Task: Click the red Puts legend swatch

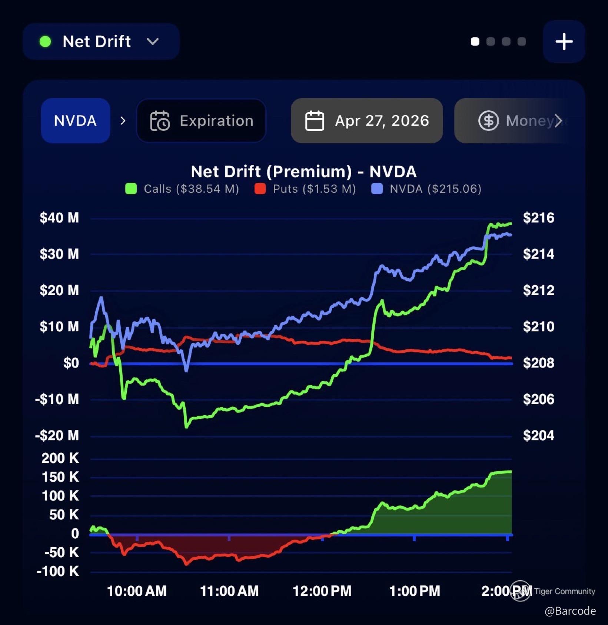Action: 260,189
